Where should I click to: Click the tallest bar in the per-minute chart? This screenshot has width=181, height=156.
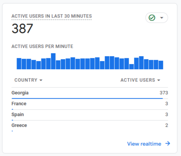[x=53, y=61]
